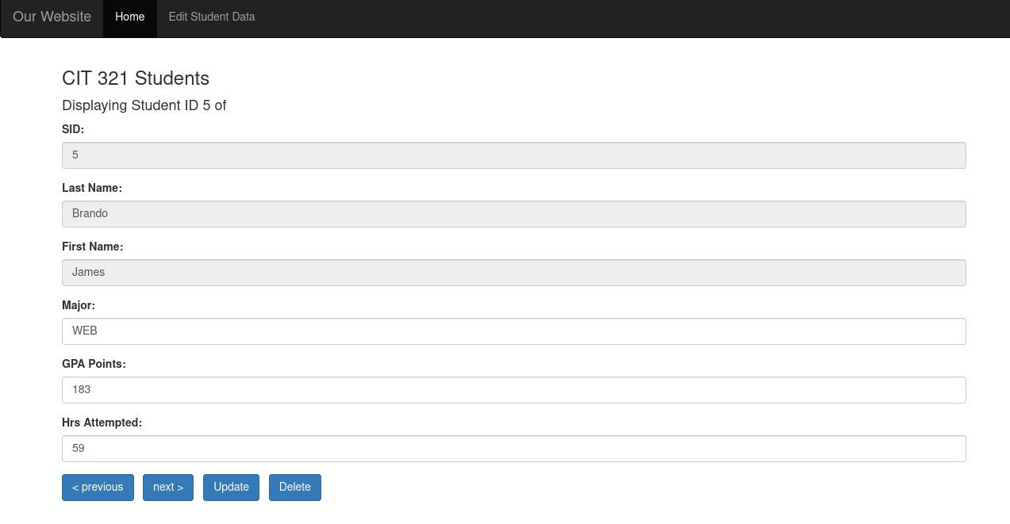Go to the previous student record
The height and width of the screenshot is (524, 1010).
click(x=98, y=488)
